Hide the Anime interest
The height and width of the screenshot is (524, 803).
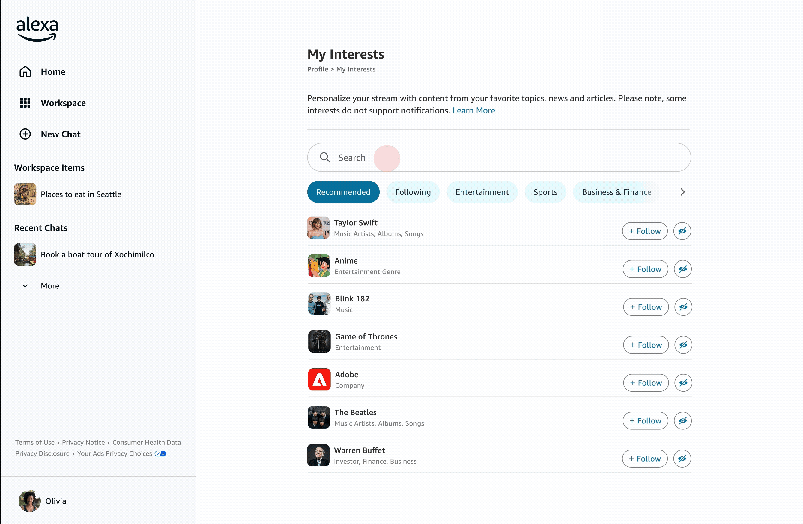point(682,269)
